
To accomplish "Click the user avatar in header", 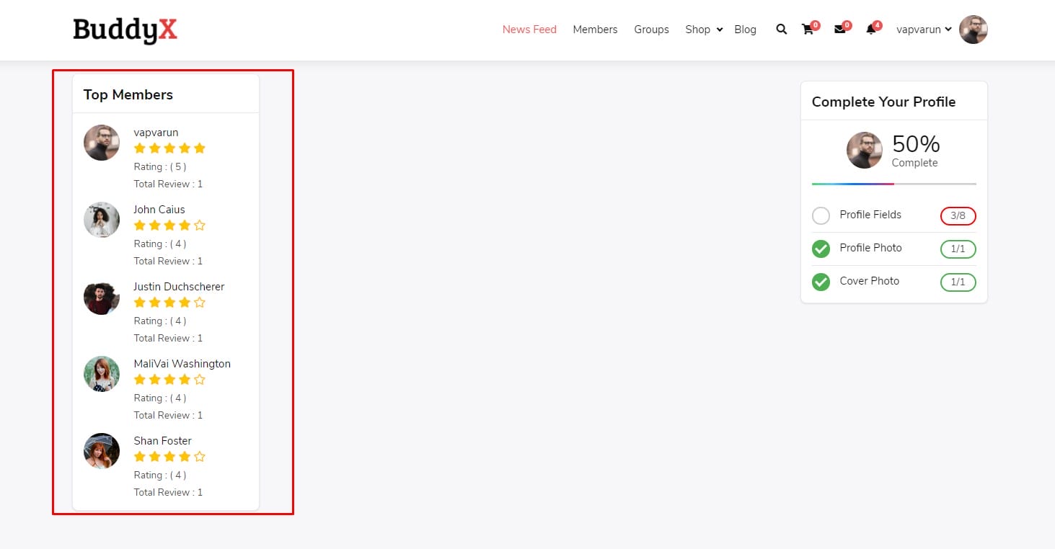I will tap(973, 30).
